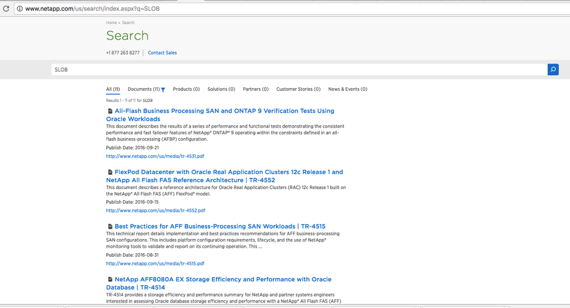The width and height of the screenshot is (570, 308).
Task: Select the Partners (0) tab
Action: tap(255, 89)
